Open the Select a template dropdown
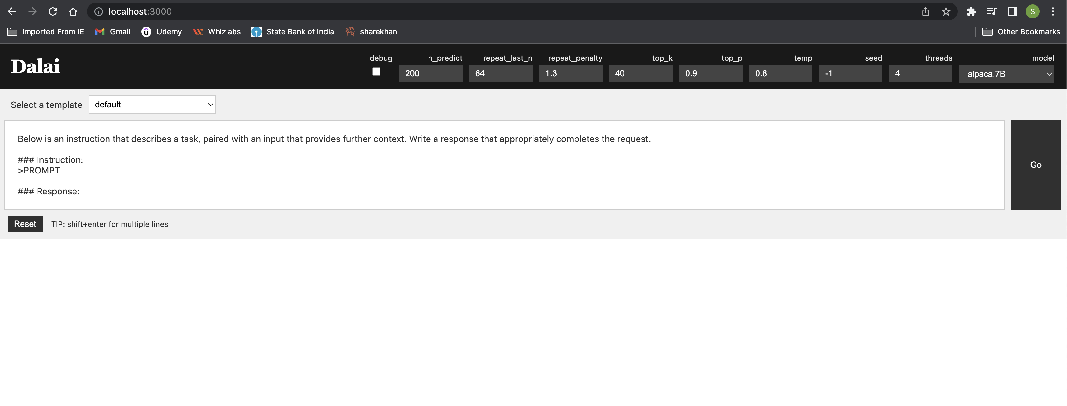Image resolution: width=1067 pixels, height=406 pixels. pyautogui.click(x=152, y=105)
